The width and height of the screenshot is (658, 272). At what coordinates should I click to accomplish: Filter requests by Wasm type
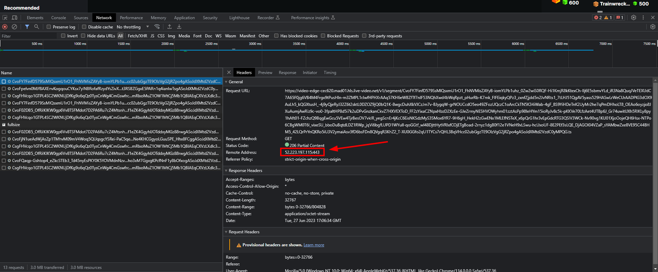tap(230, 36)
